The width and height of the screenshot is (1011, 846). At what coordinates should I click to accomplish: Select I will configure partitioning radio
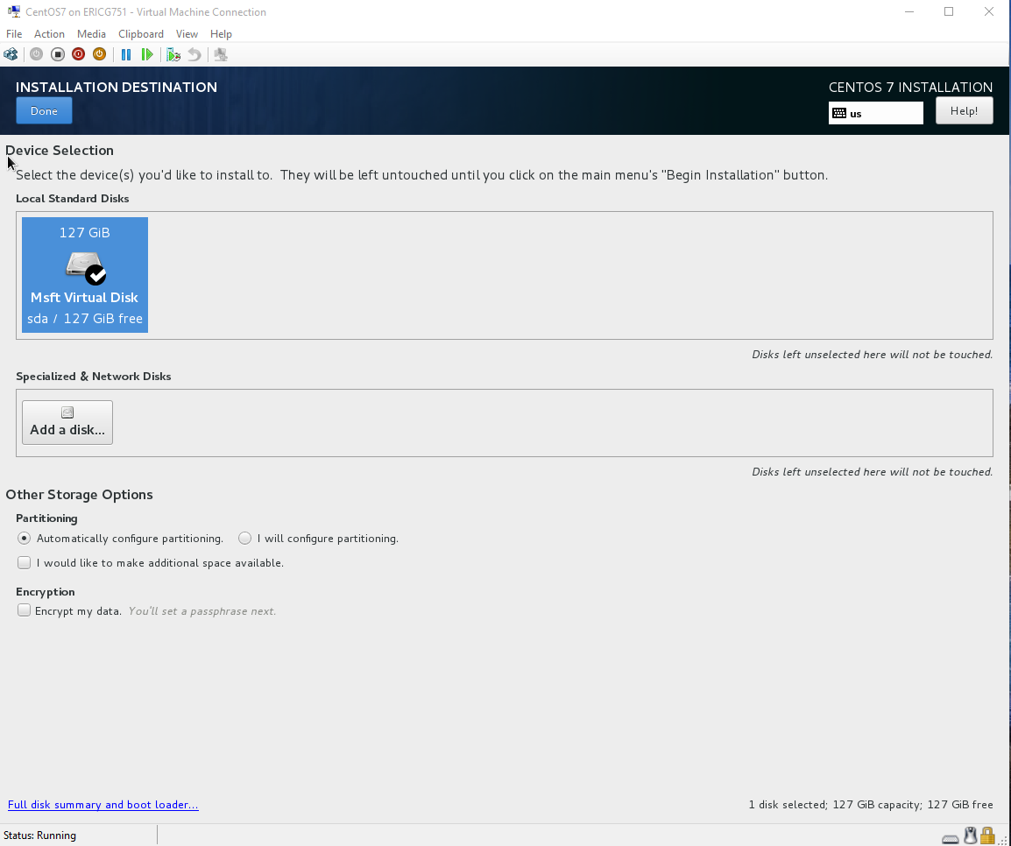pos(244,538)
